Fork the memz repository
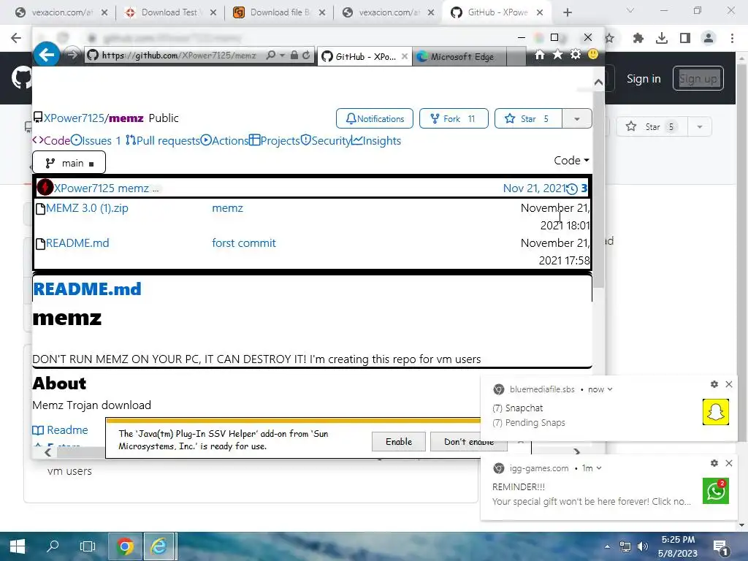Image resolution: width=748 pixels, height=561 pixels. click(x=454, y=119)
